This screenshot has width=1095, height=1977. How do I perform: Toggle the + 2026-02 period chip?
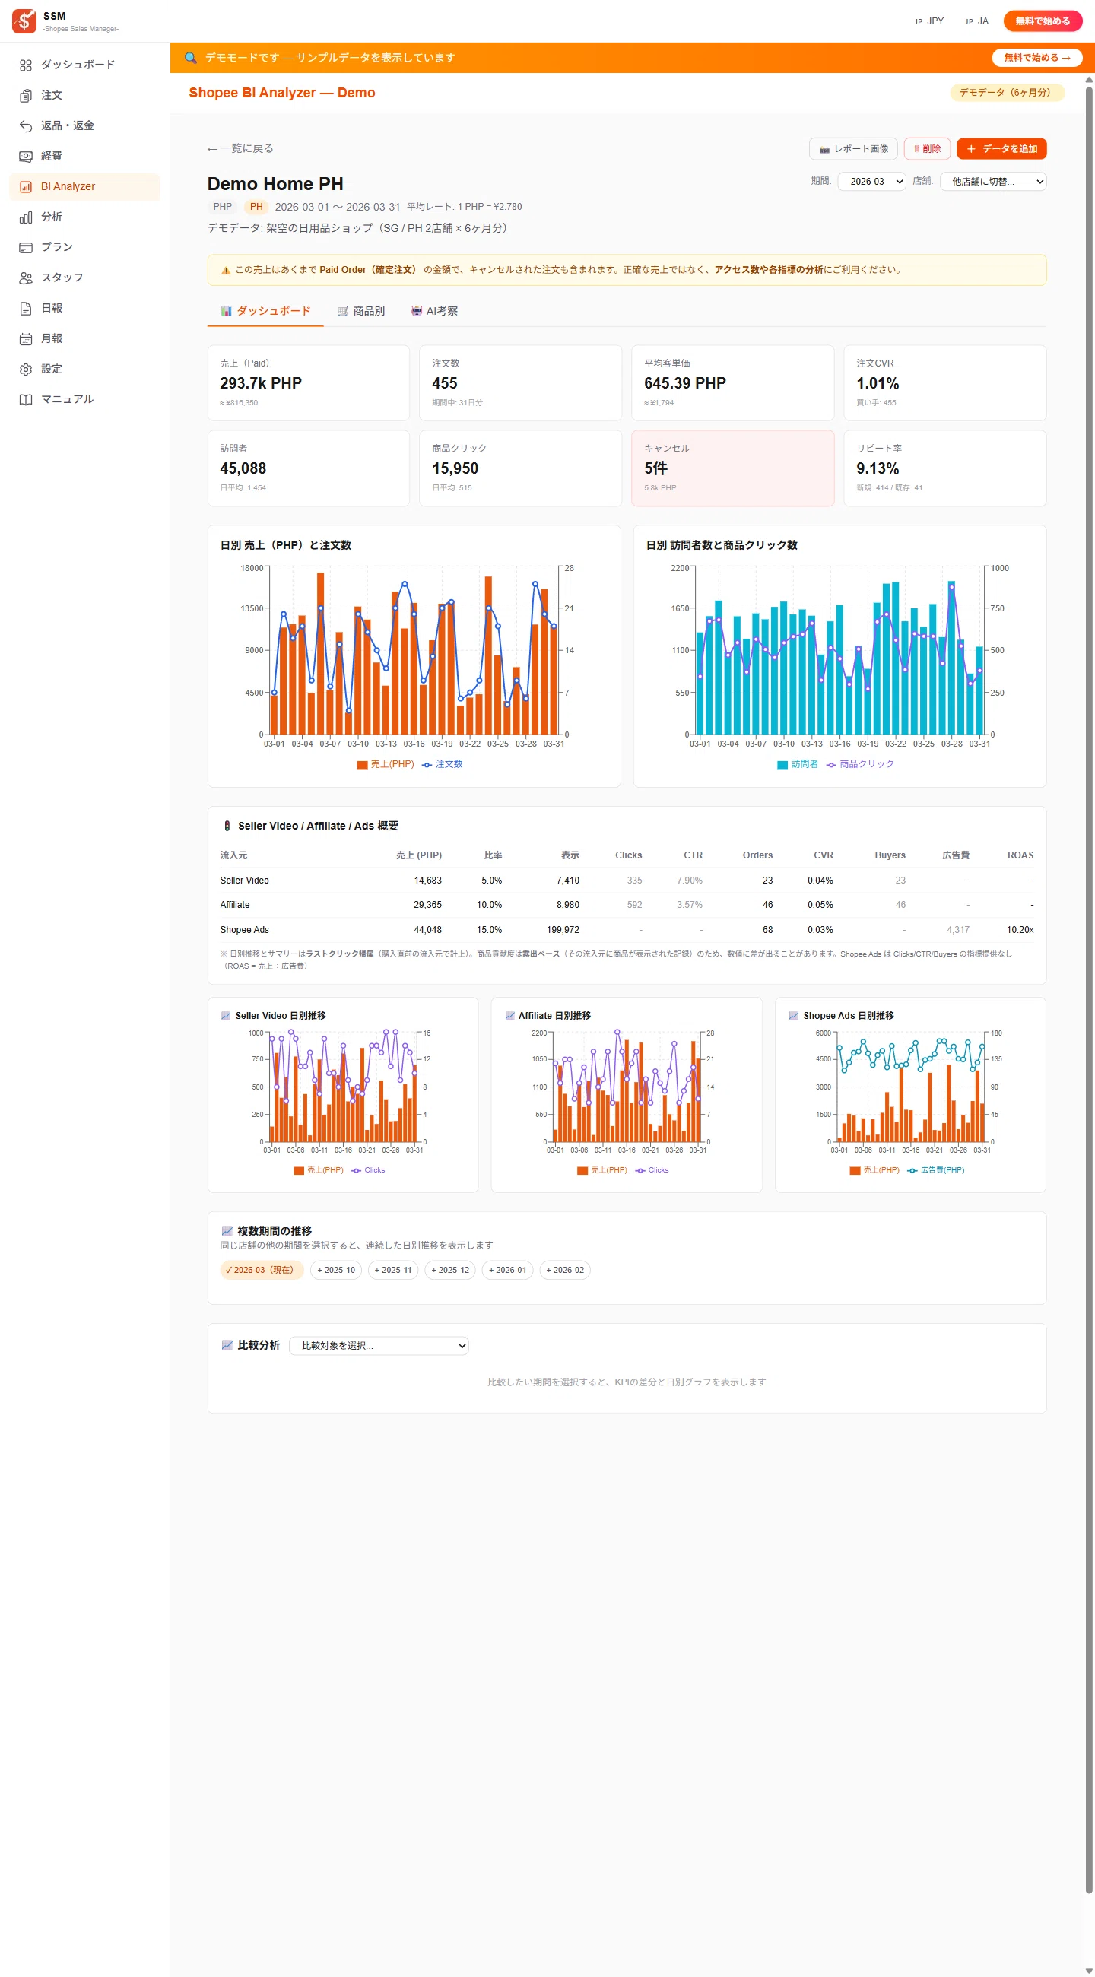565,1270
